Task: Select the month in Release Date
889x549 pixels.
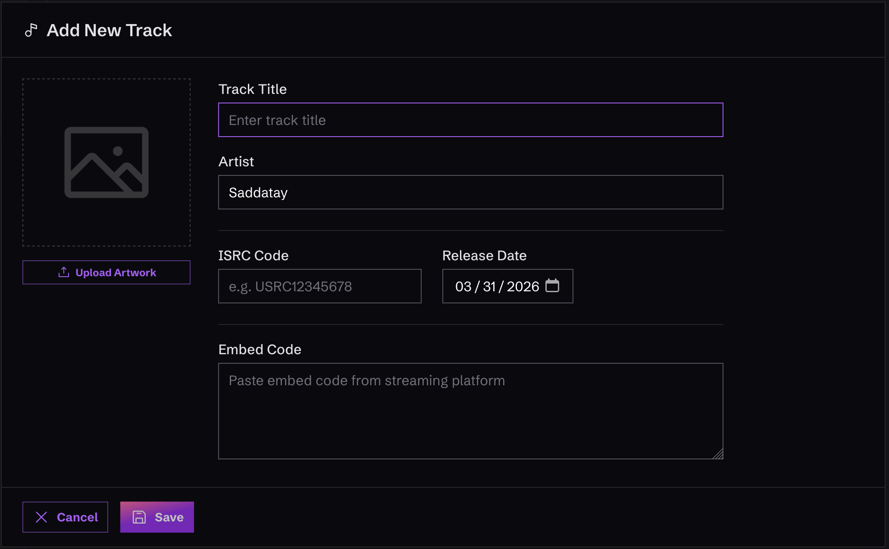Action: [463, 287]
